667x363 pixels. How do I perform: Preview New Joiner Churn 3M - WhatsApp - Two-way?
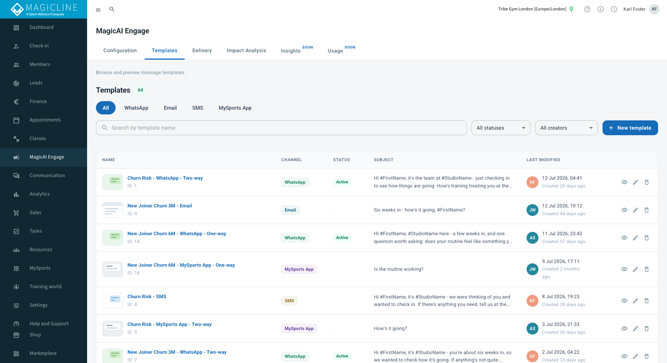point(624,356)
